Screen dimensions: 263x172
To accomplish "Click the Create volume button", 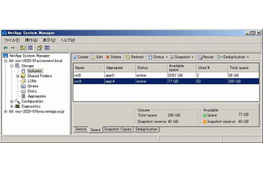I will click(81, 57).
